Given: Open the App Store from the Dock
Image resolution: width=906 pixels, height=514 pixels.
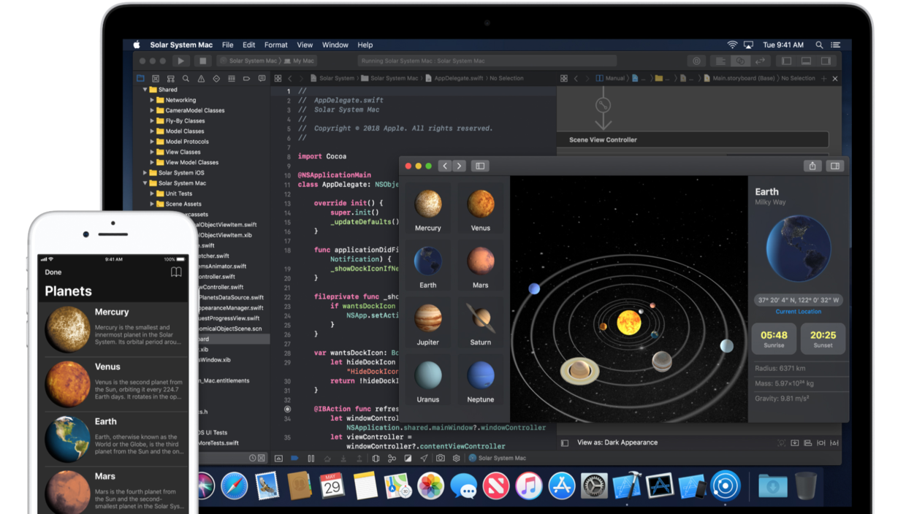Looking at the screenshot, I should [x=561, y=486].
